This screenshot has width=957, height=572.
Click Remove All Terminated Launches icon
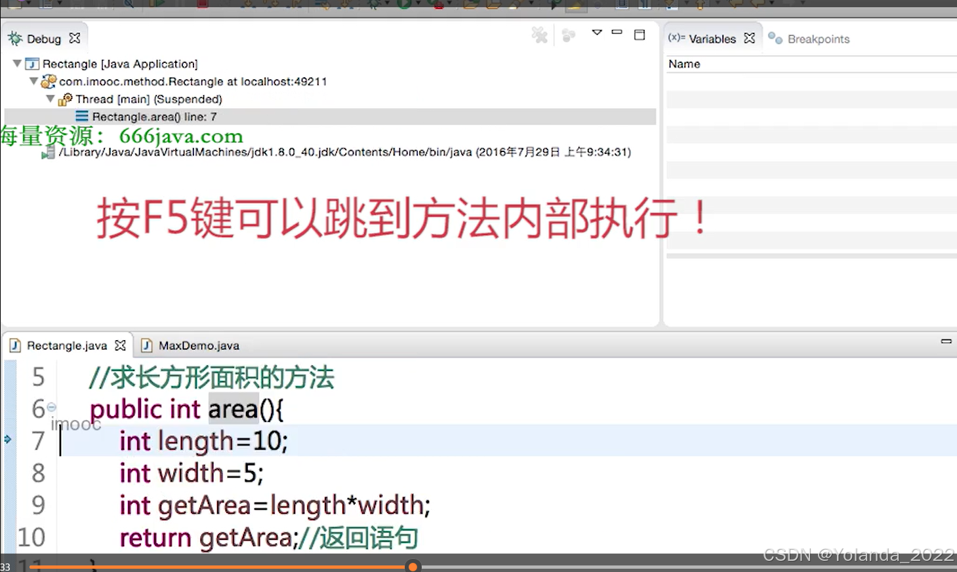coord(540,35)
